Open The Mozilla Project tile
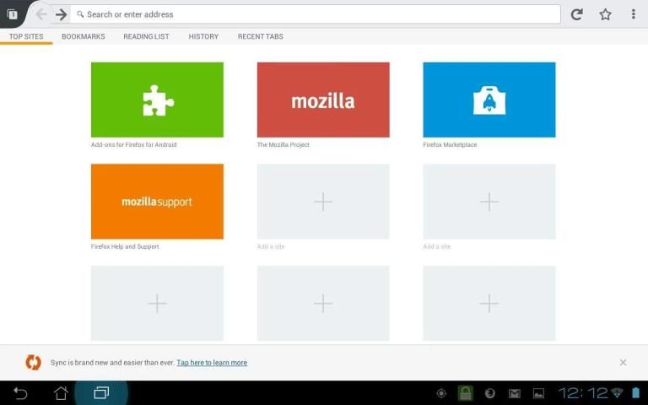This screenshot has height=405, width=648. [323, 100]
